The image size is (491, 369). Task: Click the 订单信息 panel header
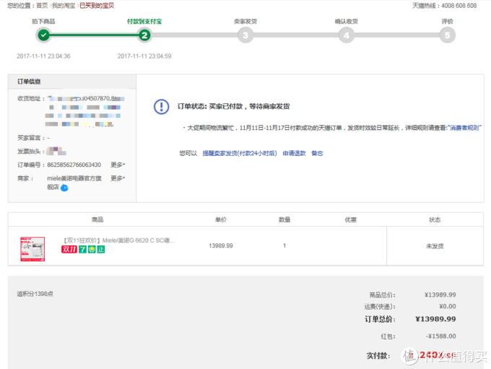pos(72,82)
